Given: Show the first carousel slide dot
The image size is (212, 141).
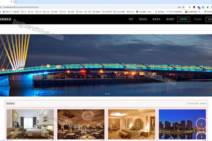Looking at the screenshot, I should coord(104,94).
